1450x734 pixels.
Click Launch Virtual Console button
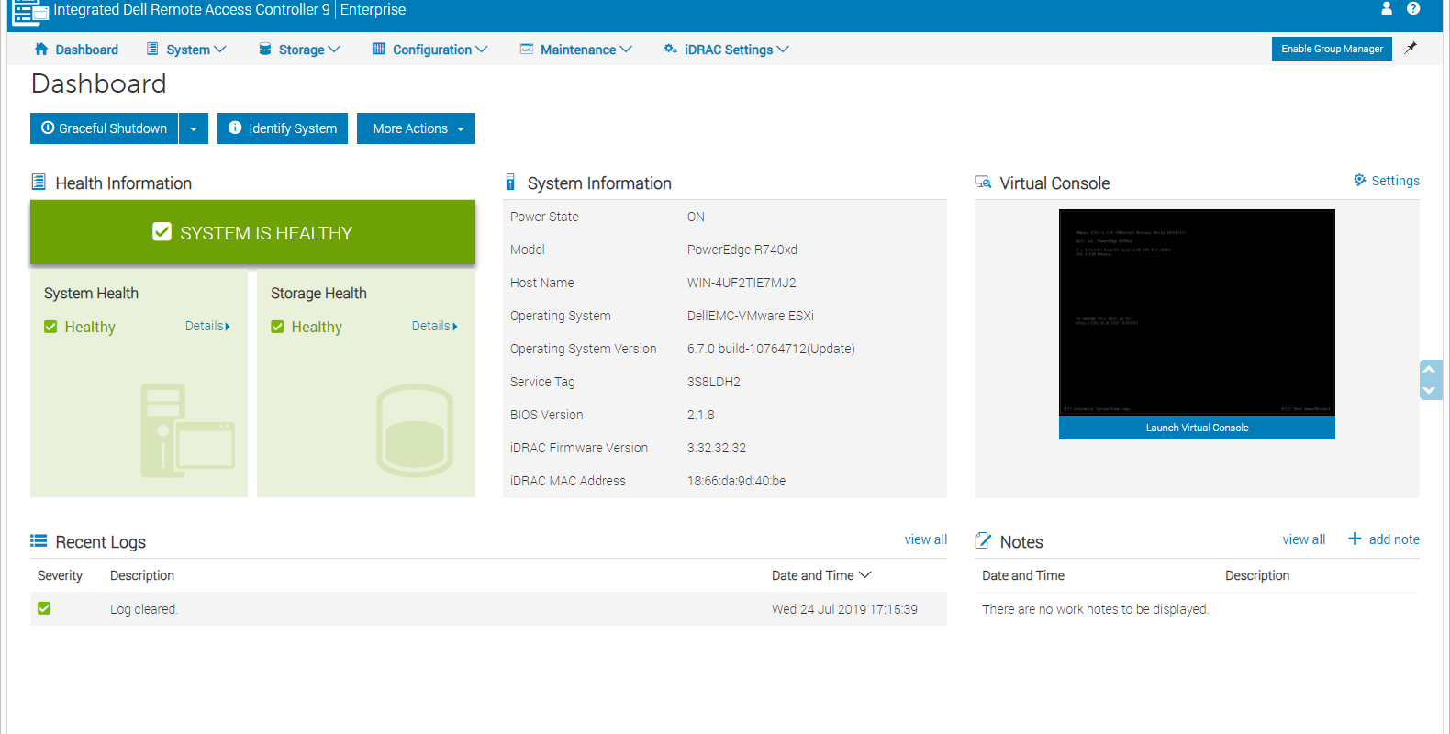(x=1197, y=428)
